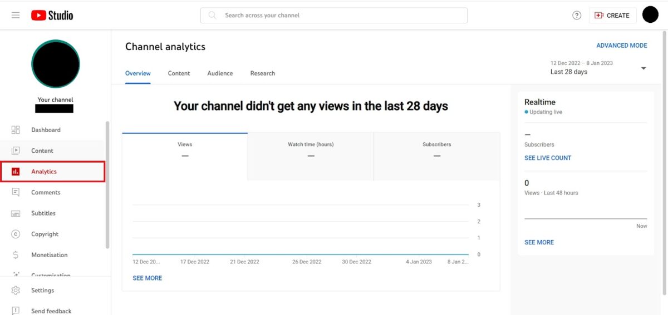Click Send feedback in sidebar
Screen dimensions: 668x315
tap(52, 311)
